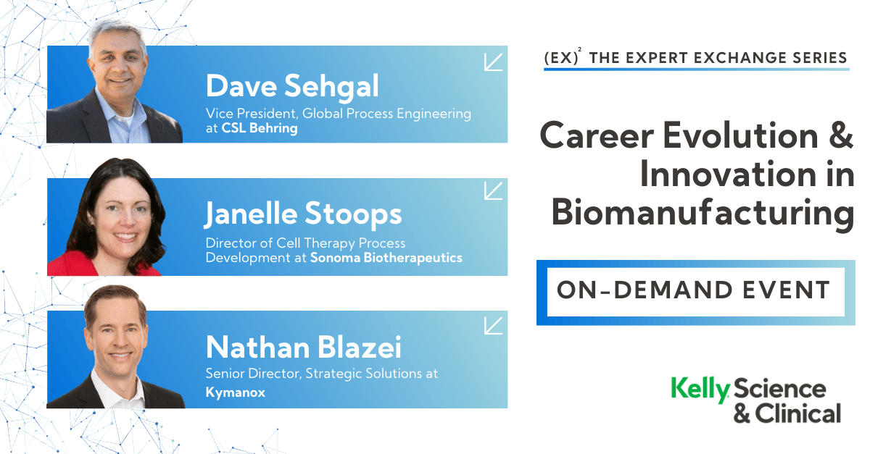The width and height of the screenshot is (870, 454).
Task: Click THE EXPERT EXCHANGE SERIES text
Action: 718,57
